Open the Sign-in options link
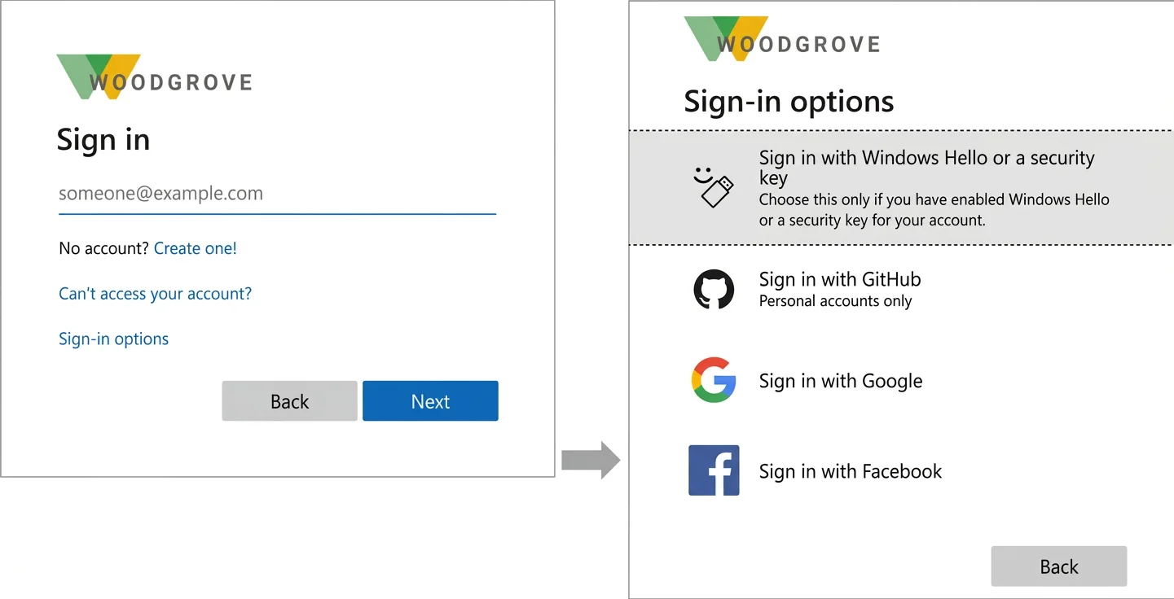Viewport: 1174px width, 599px height. coord(113,339)
